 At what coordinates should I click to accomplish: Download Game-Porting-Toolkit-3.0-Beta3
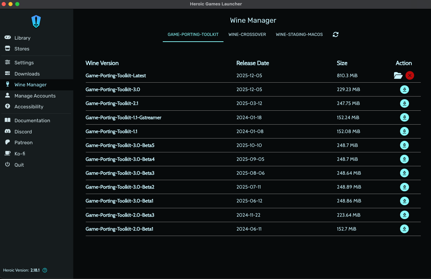click(404, 173)
